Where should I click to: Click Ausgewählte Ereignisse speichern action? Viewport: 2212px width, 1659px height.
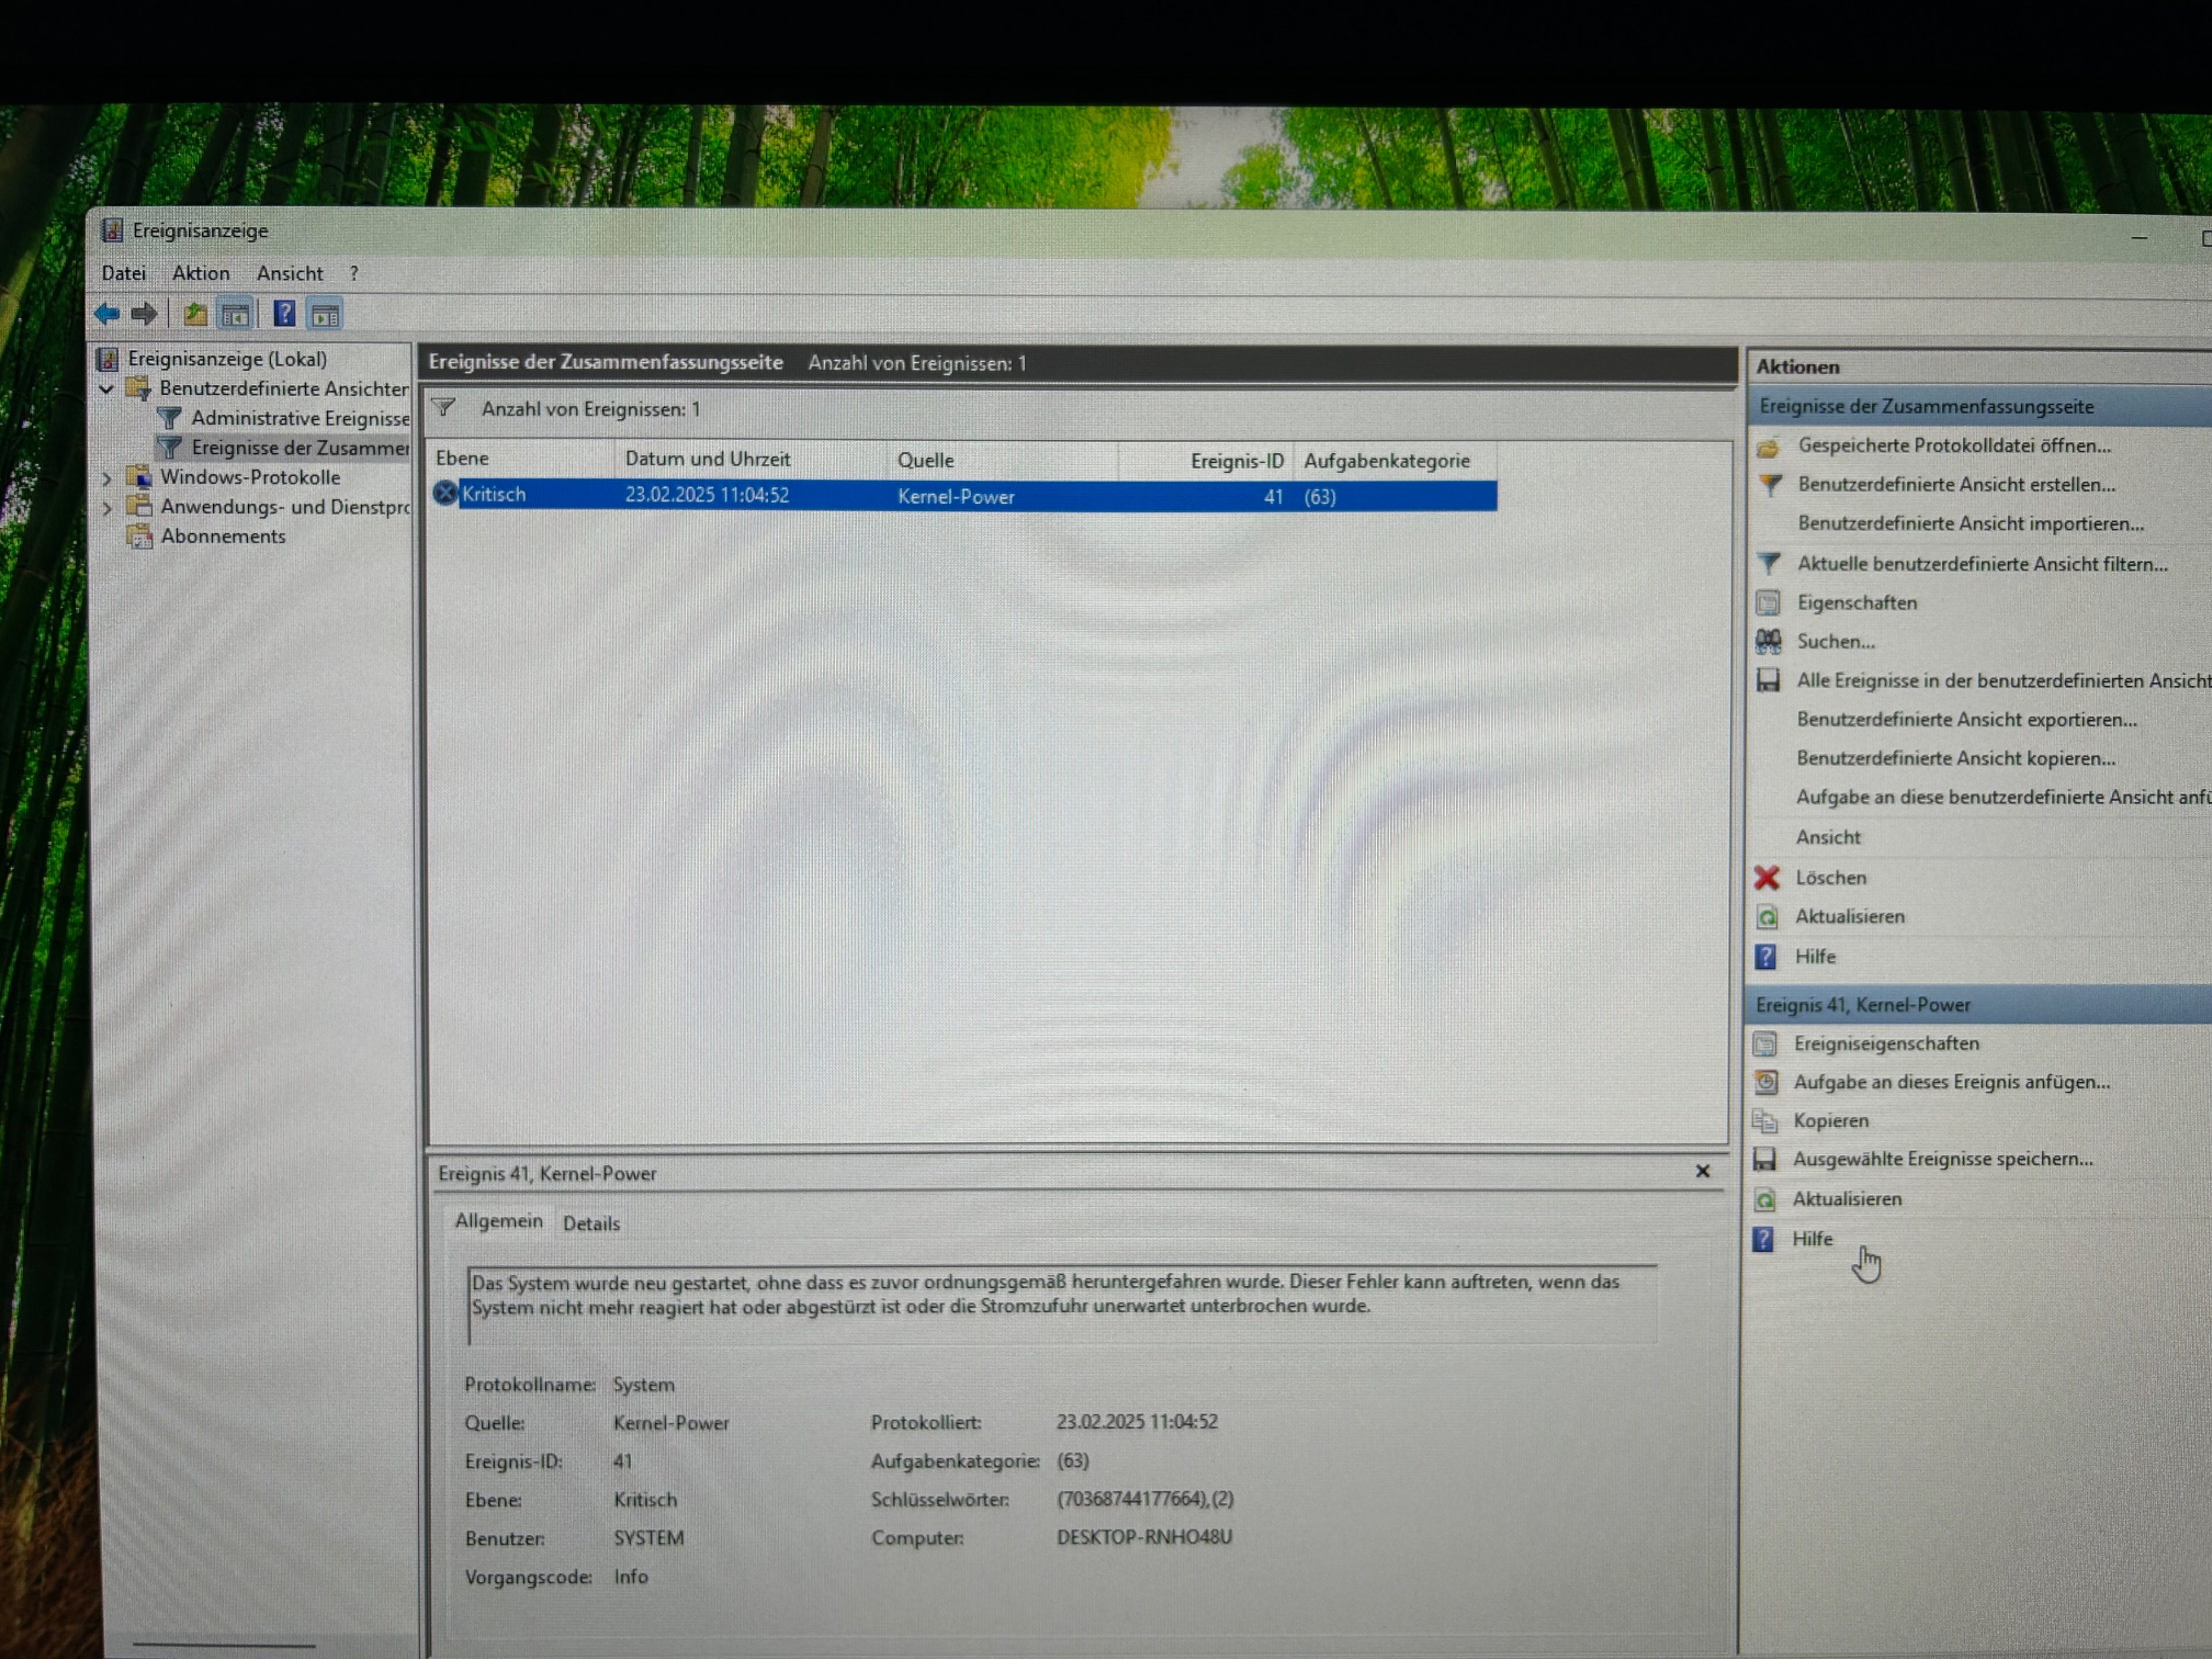[1942, 1159]
